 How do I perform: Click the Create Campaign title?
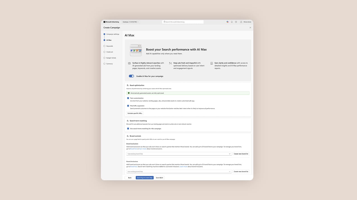coord(112,27)
